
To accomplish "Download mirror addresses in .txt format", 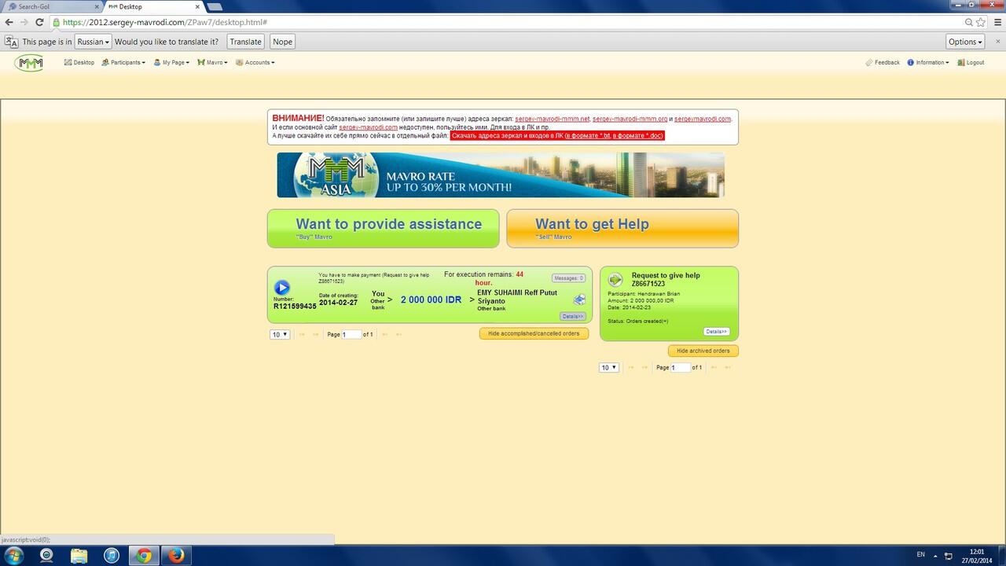I will point(588,135).
